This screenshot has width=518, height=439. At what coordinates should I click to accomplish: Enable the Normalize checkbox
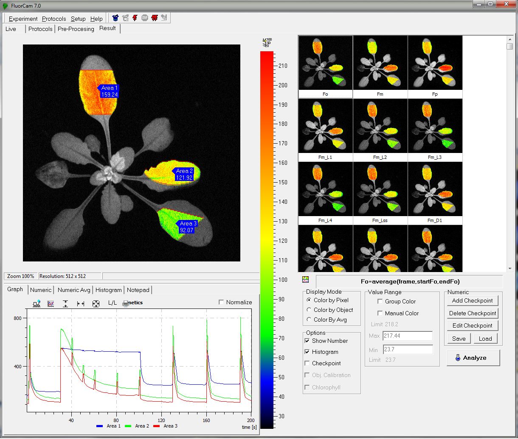point(221,302)
